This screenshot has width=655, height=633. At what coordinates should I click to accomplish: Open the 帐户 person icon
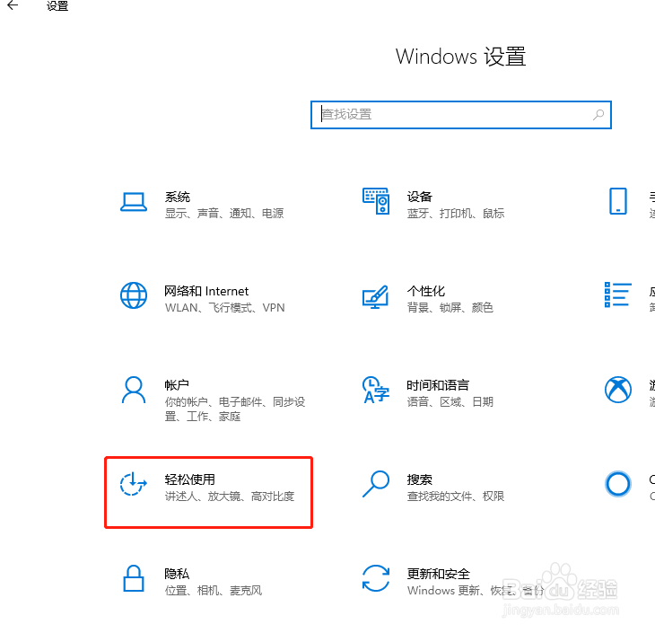[x=134, y=390]
